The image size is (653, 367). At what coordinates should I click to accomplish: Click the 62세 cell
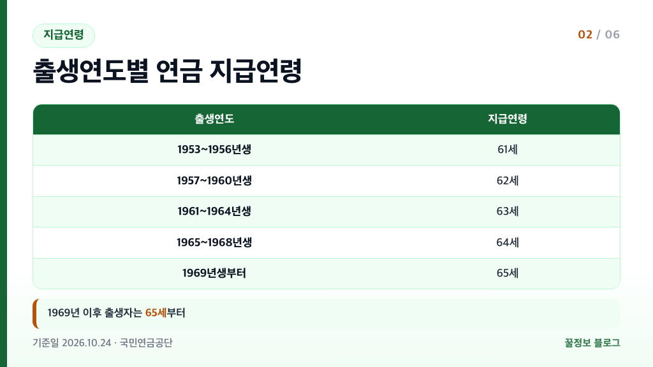(x=507, y=180)
